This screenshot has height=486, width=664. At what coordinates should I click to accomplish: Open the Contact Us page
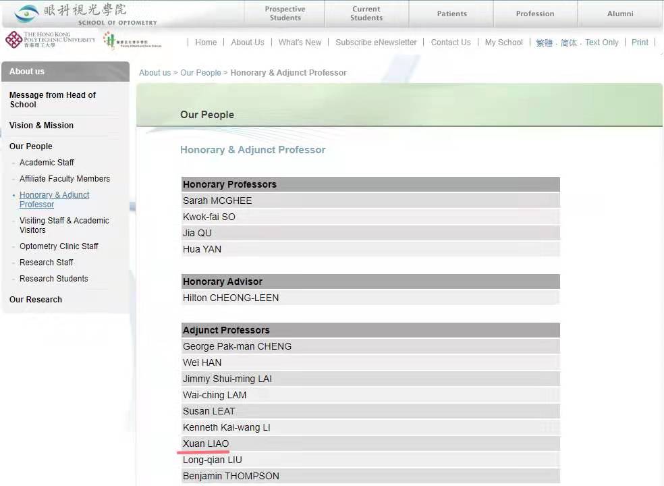pos(451,42)
